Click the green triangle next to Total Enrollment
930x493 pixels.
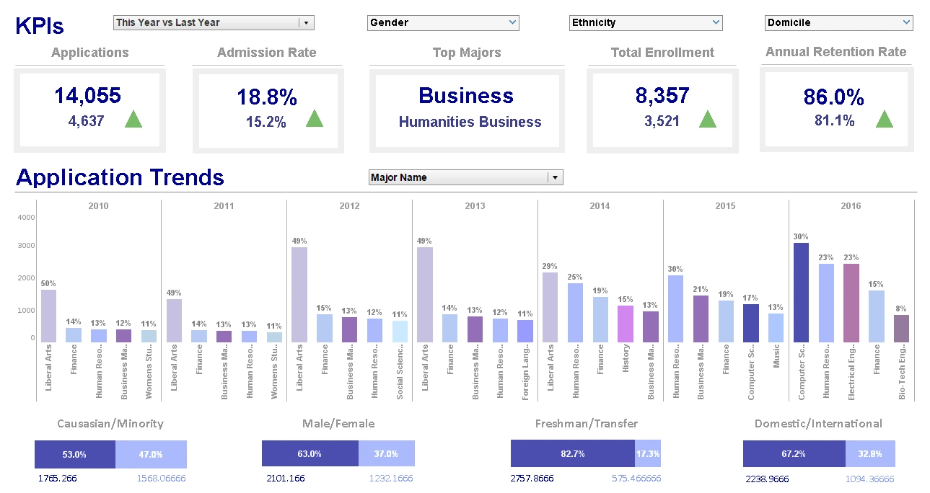pos(708,119)
